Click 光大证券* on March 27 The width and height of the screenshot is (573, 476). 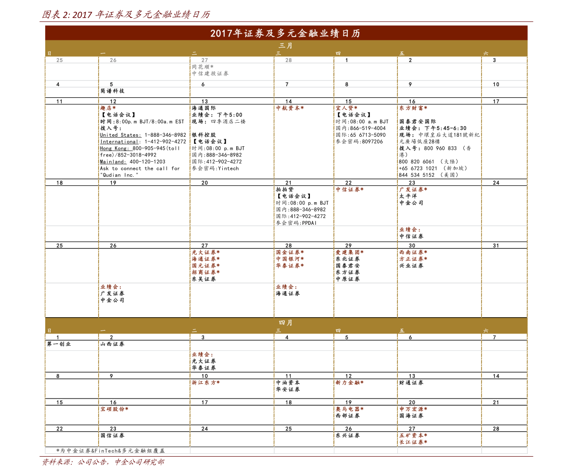click(x=206, y=252)
